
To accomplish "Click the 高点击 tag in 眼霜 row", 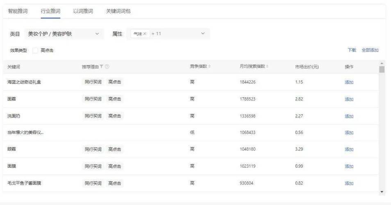I will point(114,149).
